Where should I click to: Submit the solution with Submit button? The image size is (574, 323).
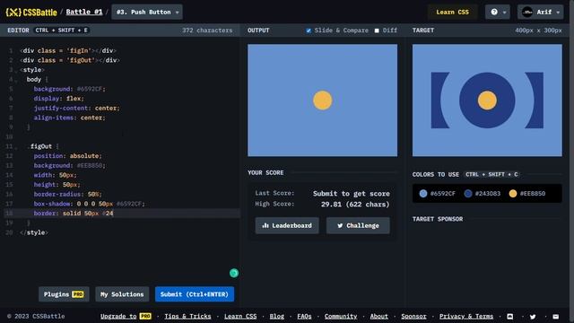pos(195,294)
